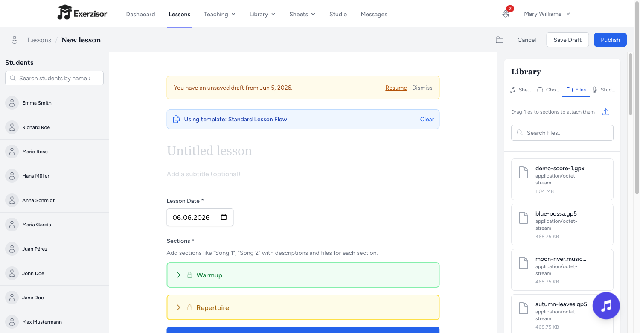Open the Teaching dropdown menu
Image resolution: width=640 pixels, height=333 pixels.
220,14
